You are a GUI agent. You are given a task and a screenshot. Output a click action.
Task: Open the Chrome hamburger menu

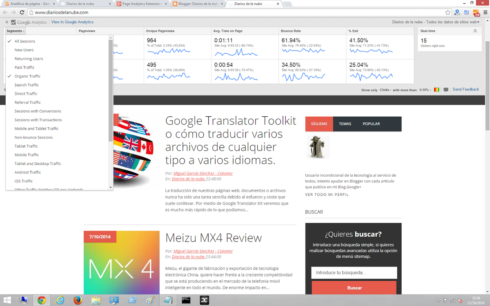(x=485, y=13)
